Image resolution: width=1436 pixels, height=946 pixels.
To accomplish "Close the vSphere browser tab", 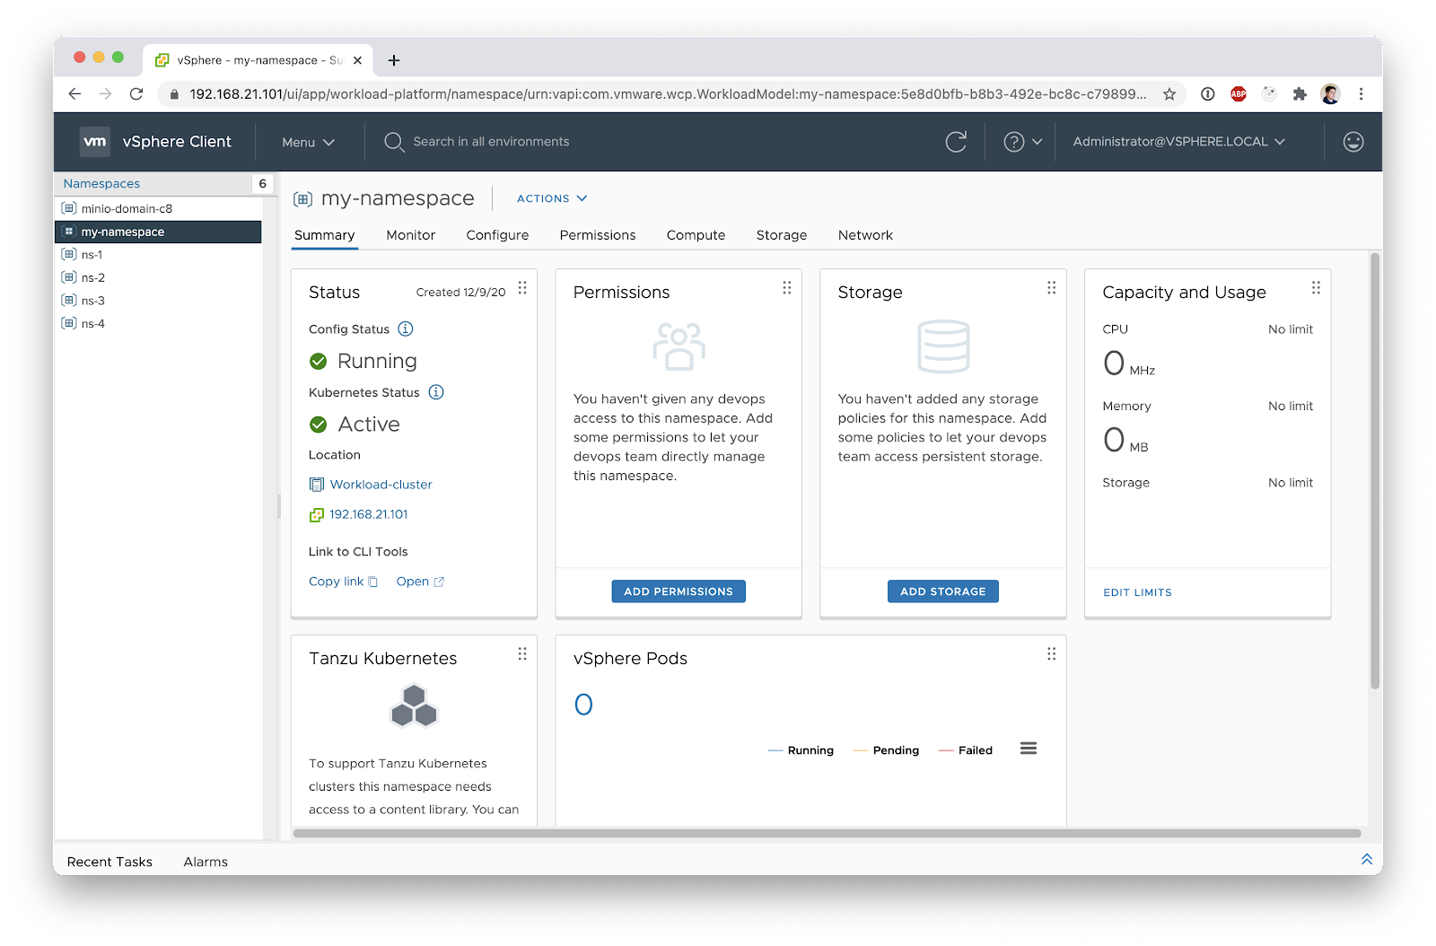I will pyautogui.click(x=357, y=60).
